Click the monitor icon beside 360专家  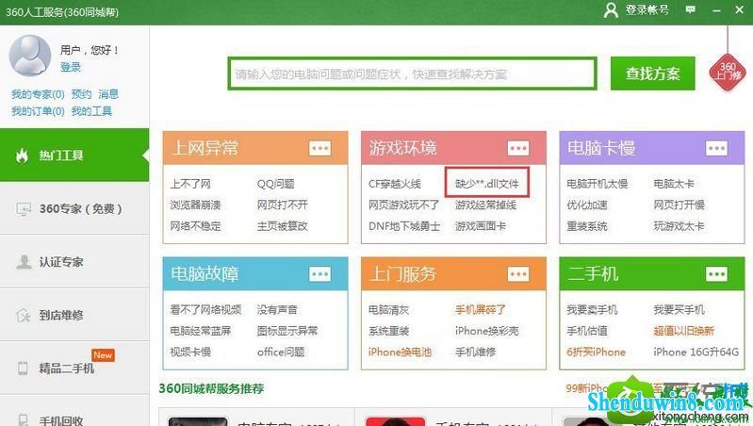tap(24, 209)
